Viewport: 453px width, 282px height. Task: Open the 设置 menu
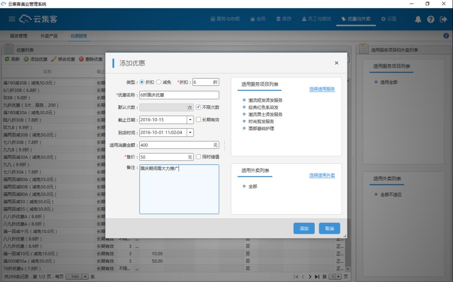pyautogui.click(x=389, y=19)
